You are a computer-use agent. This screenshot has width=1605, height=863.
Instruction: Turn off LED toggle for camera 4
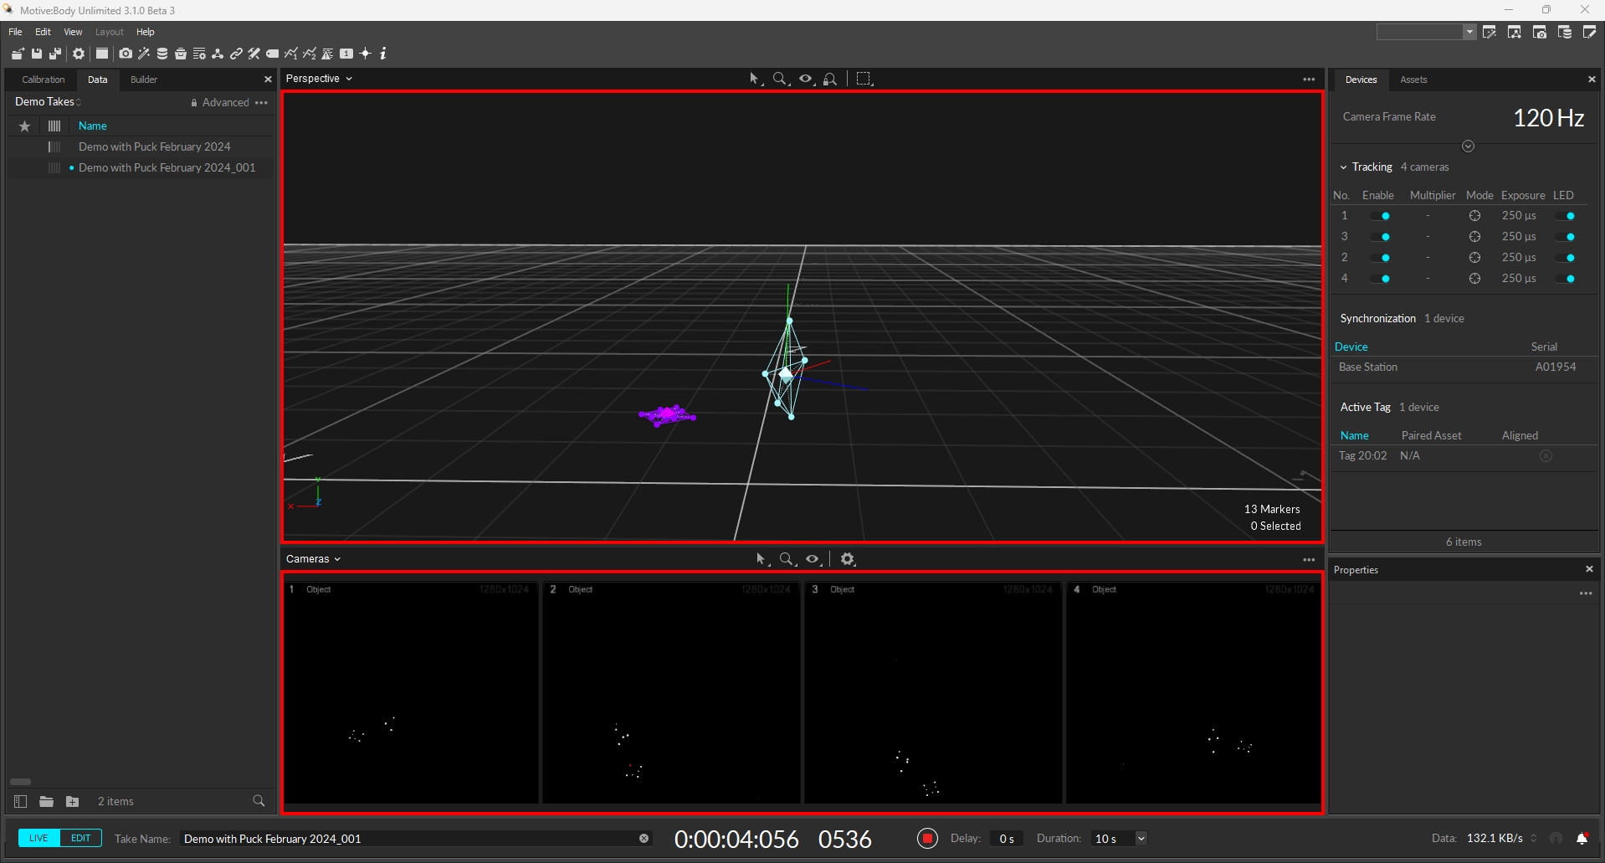pyautogui.click(x=1566, y=279)
